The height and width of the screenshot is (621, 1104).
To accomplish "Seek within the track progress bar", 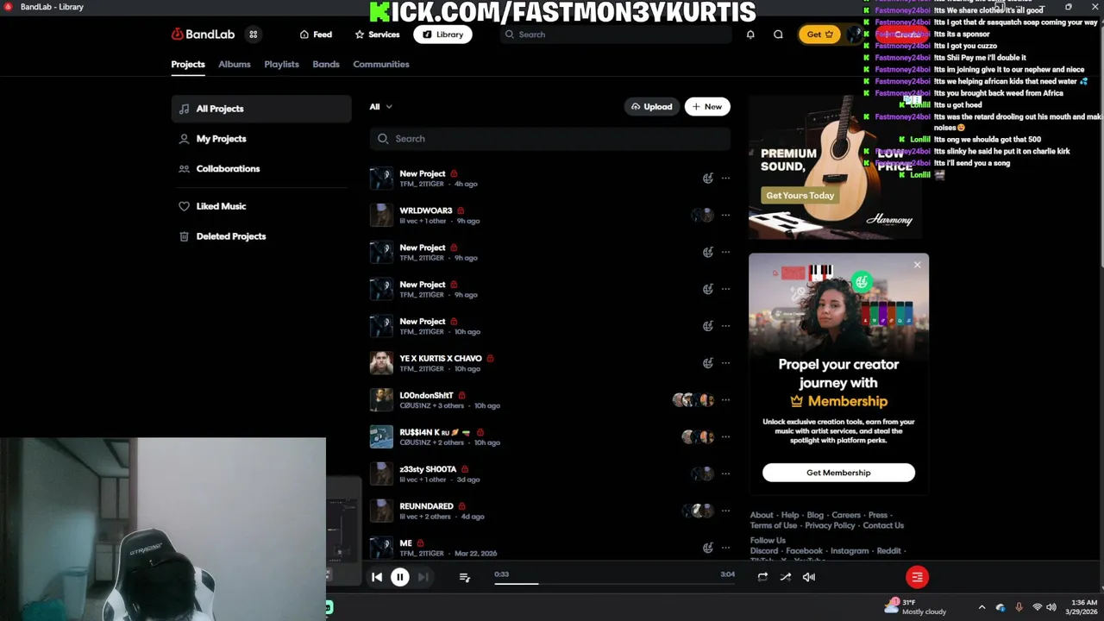I will point(614,583).
